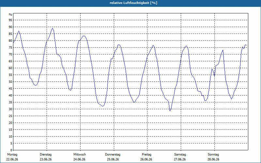Click the y-axis value '75'

click(10, 47)
